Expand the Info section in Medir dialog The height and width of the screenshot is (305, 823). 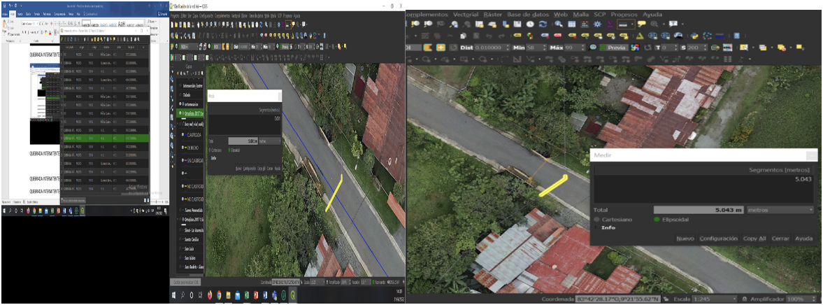(x=606, y=227)
